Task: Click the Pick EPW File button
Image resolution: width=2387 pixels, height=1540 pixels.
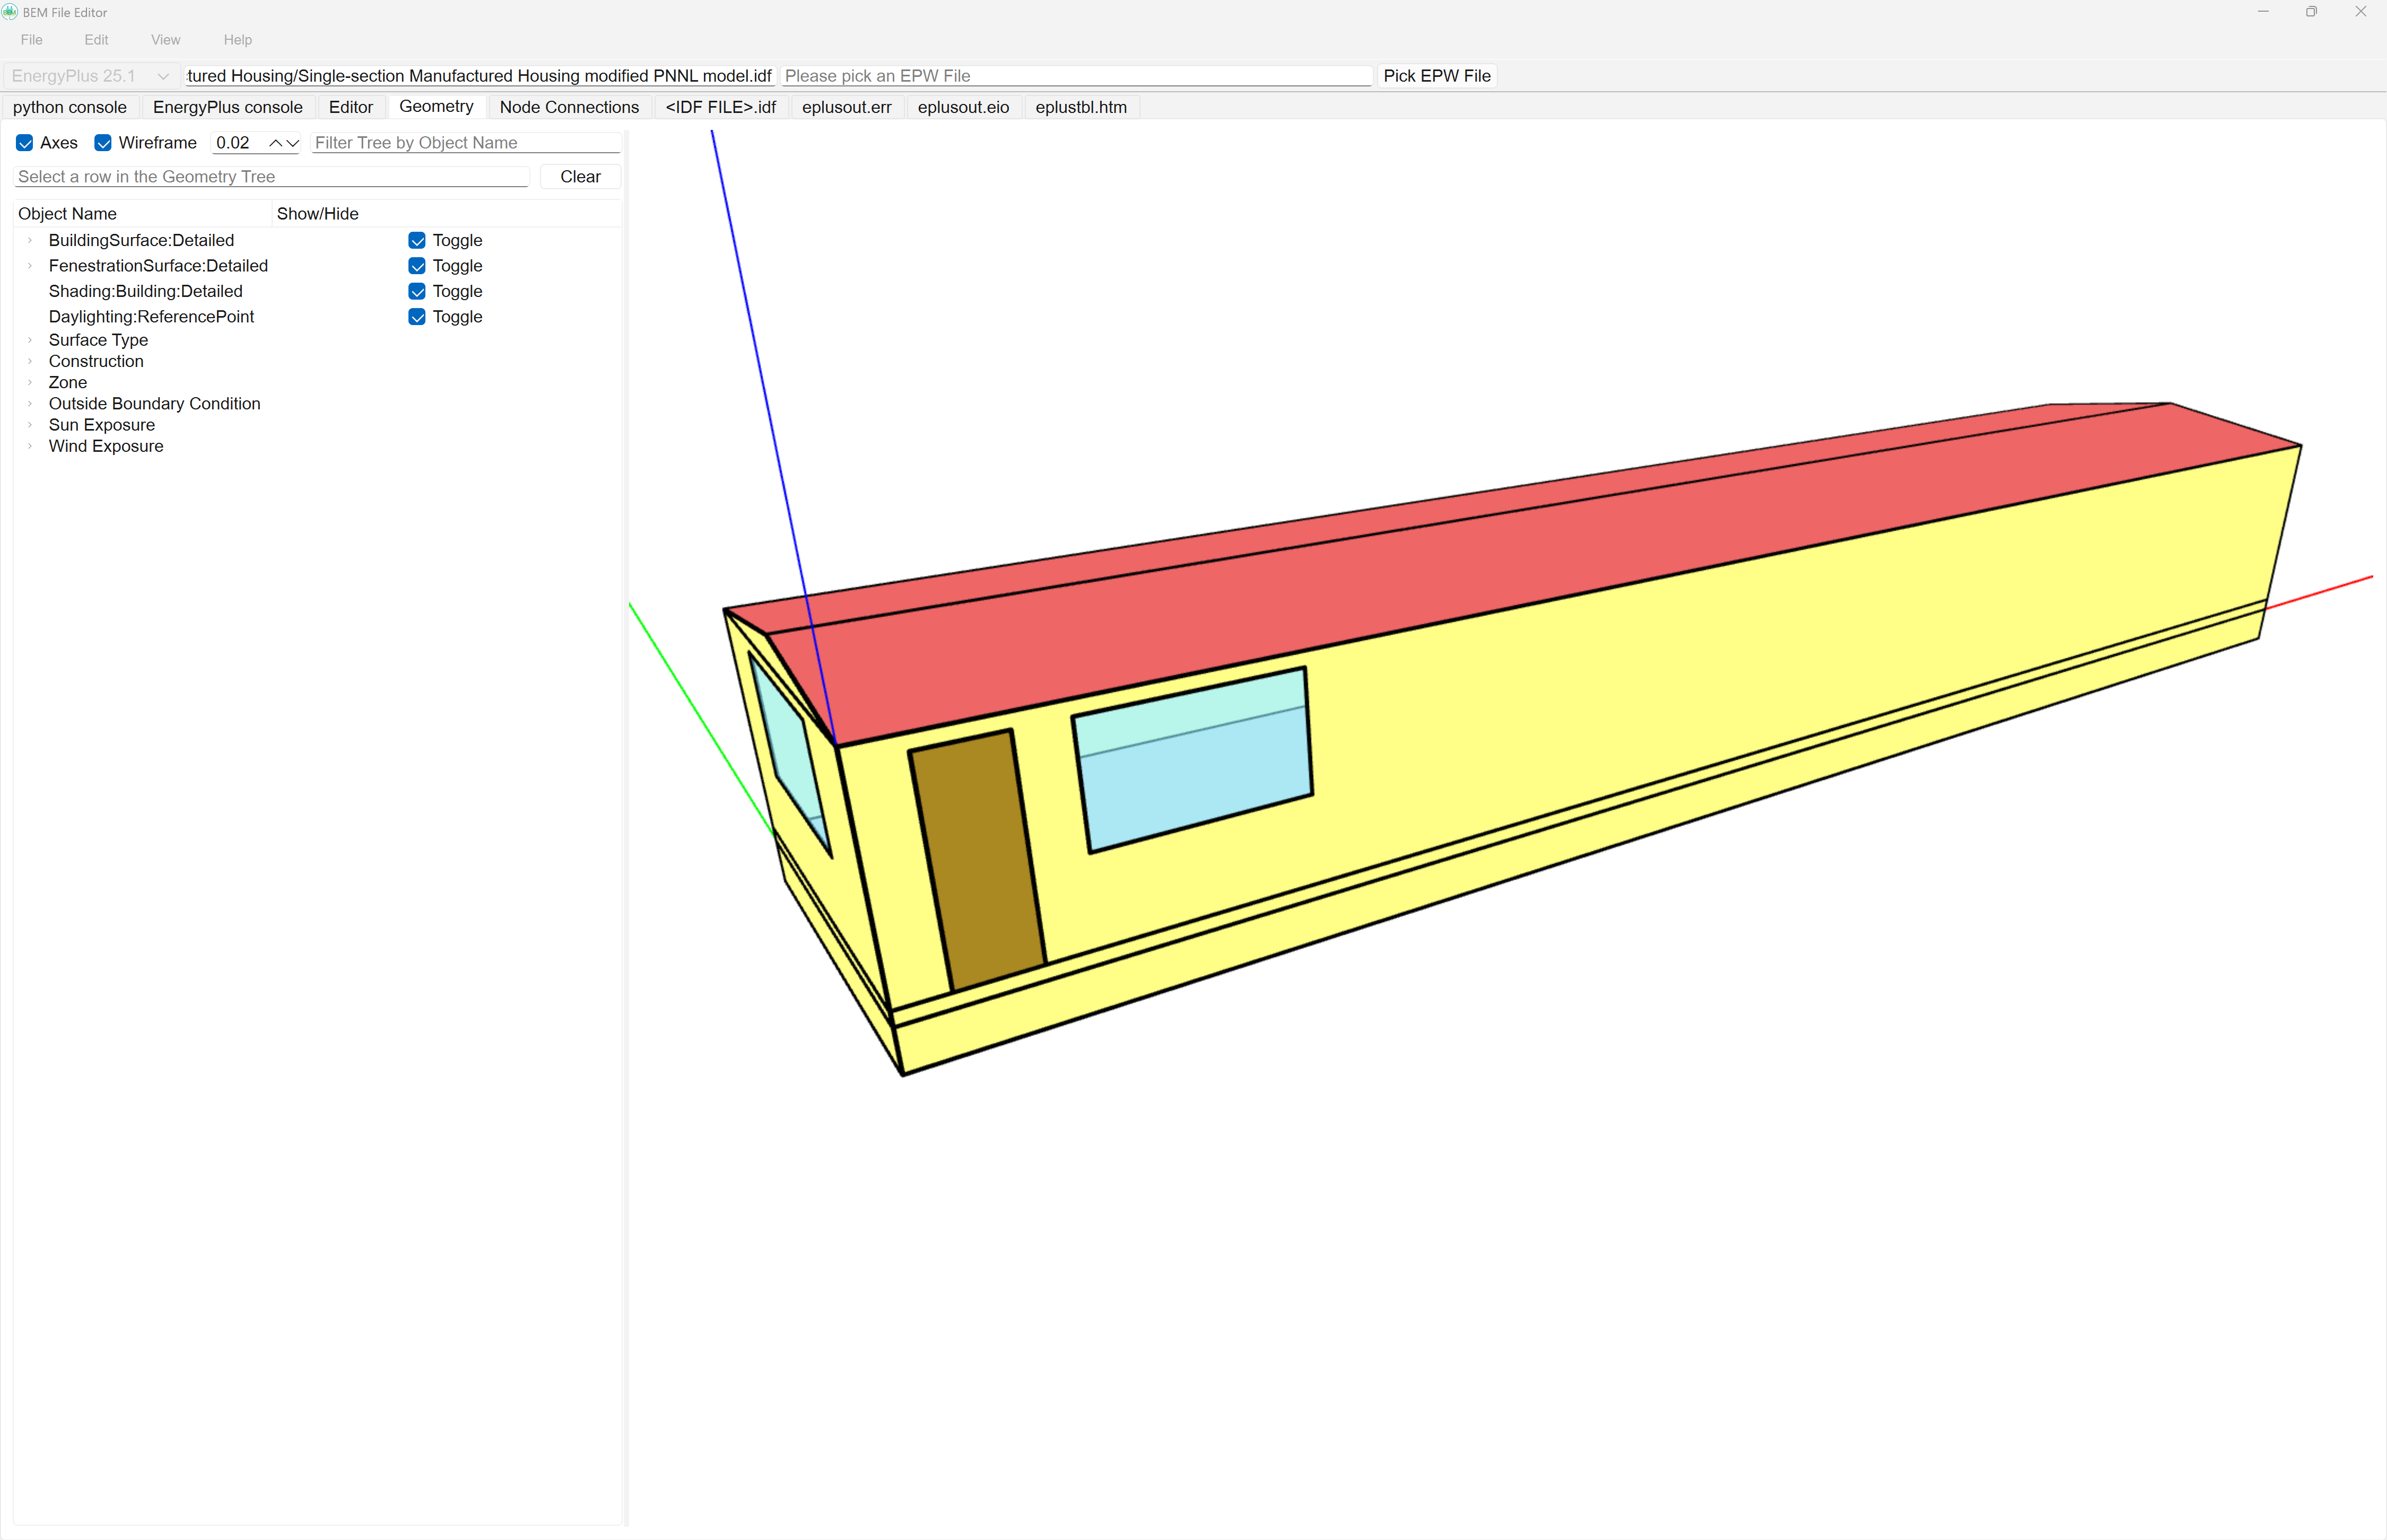Action: 1437,76
